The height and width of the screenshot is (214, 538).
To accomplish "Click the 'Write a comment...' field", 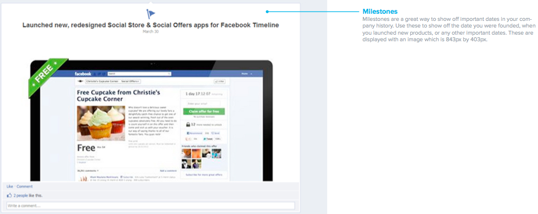I will pos(150,206).
